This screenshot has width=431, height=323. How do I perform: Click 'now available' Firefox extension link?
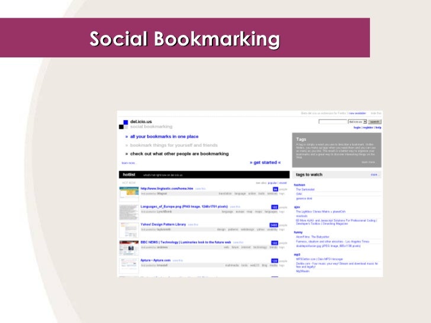coord(358,113)
